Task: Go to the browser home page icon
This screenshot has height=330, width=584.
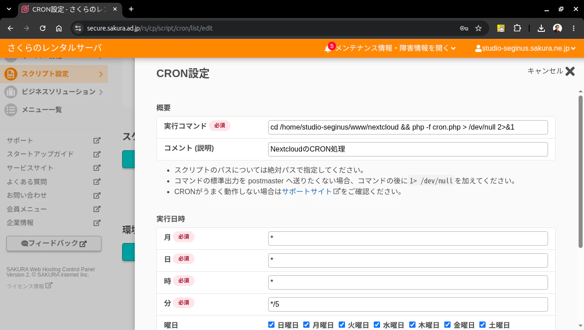Action: click(x=59, y=28)
